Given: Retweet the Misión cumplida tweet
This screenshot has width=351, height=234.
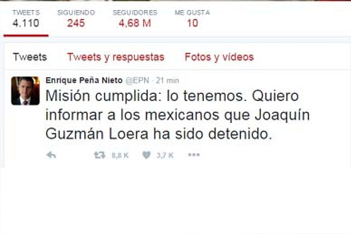Looking at the screenshot, I should [x=99, y=155].
